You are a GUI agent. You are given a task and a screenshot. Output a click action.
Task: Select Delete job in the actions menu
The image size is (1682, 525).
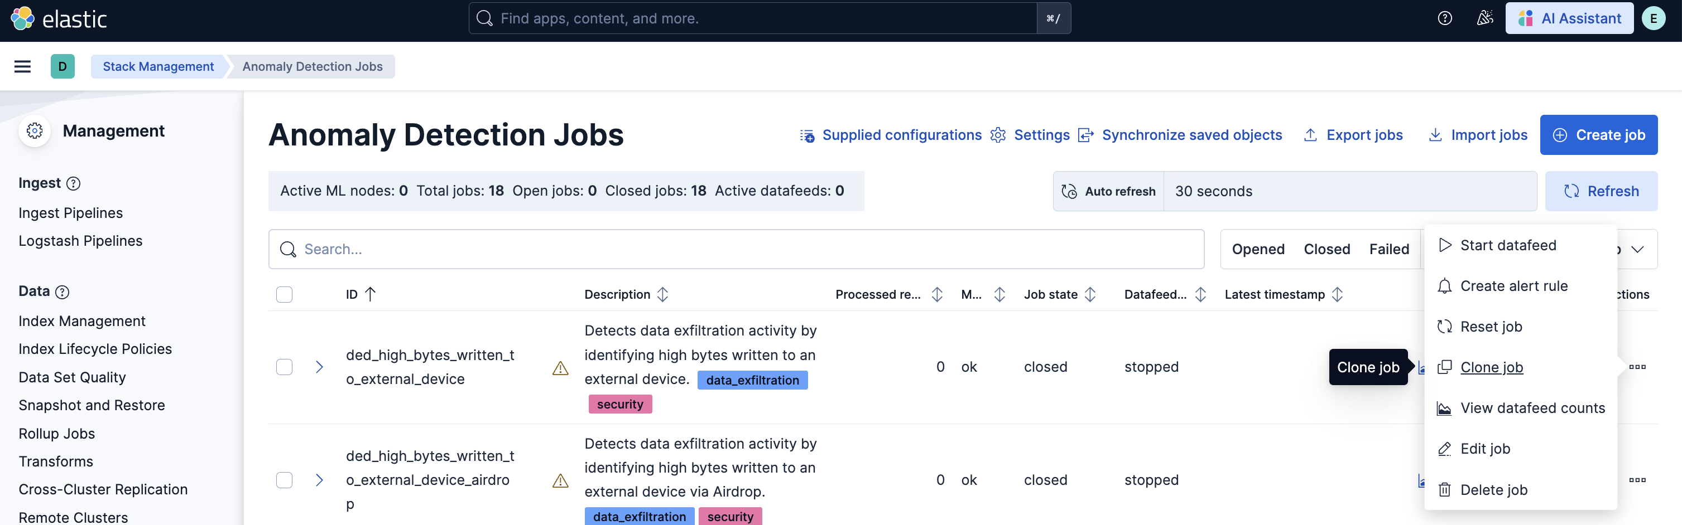click(x=1494, y=489)
